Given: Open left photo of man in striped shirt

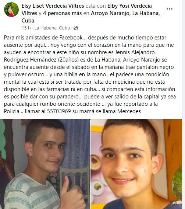Looking at the screenshot, I should coord(45,164).
